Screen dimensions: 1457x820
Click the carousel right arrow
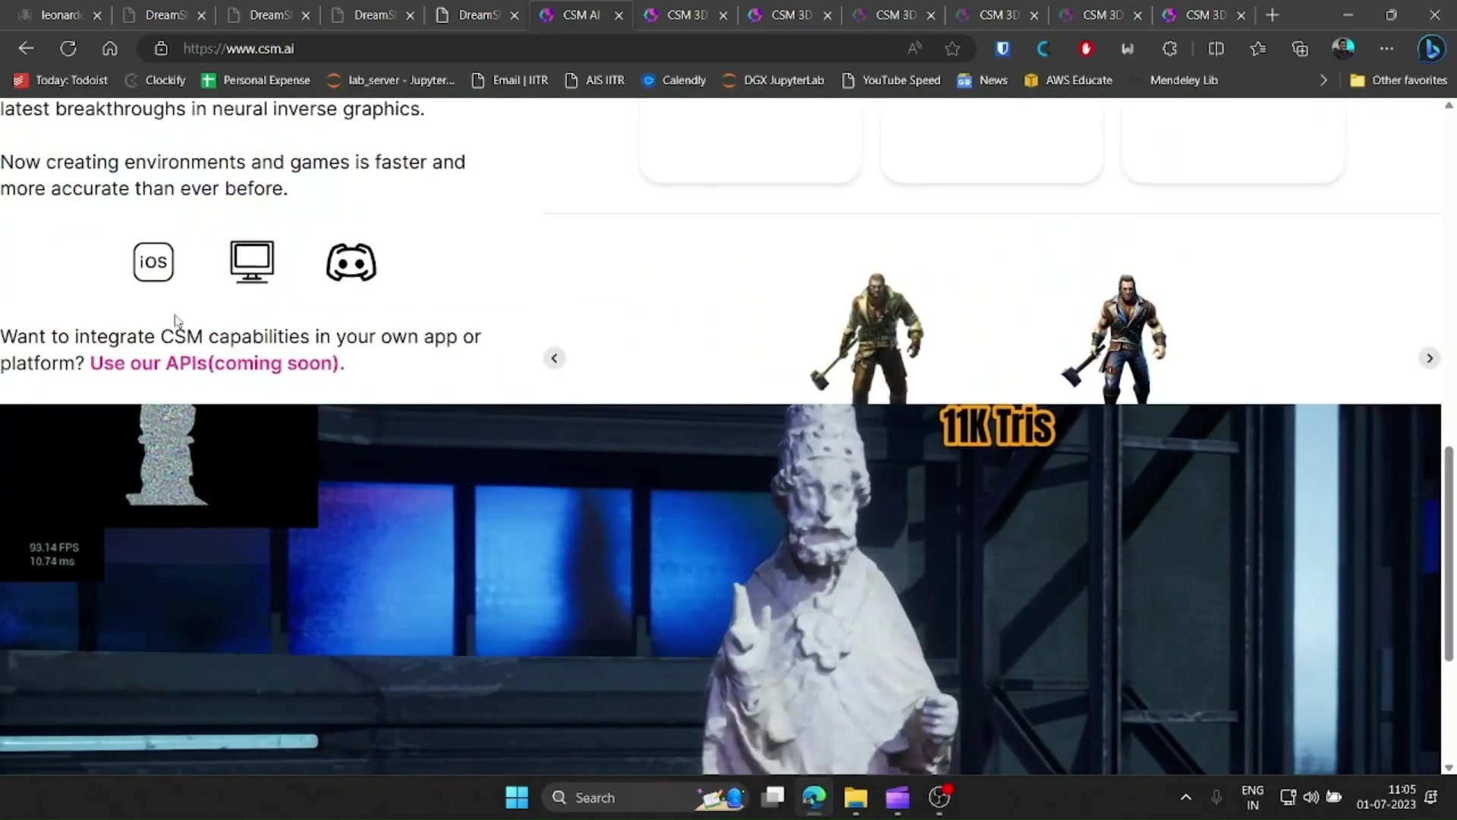pos(1430,358)
